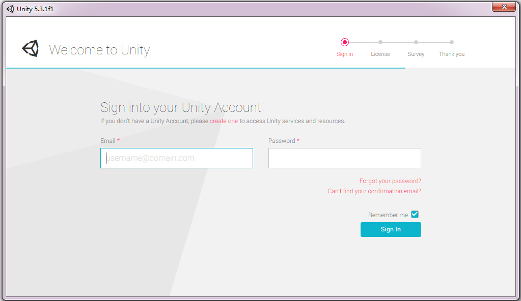Open Can't find your confirmation email link
This screenshot has height=301, width=521.
pos(374,191)
